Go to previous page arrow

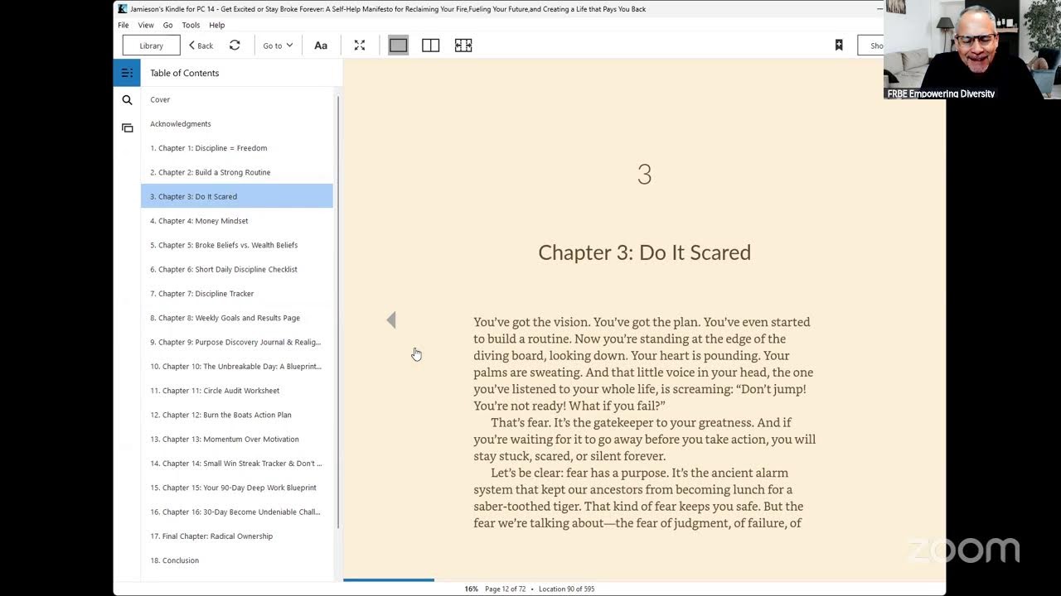[391, 320]
